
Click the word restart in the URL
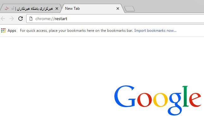61,19
